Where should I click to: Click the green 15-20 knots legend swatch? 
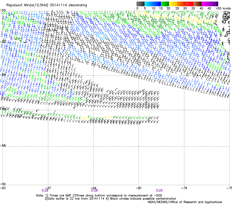click(x=165, y=4)
